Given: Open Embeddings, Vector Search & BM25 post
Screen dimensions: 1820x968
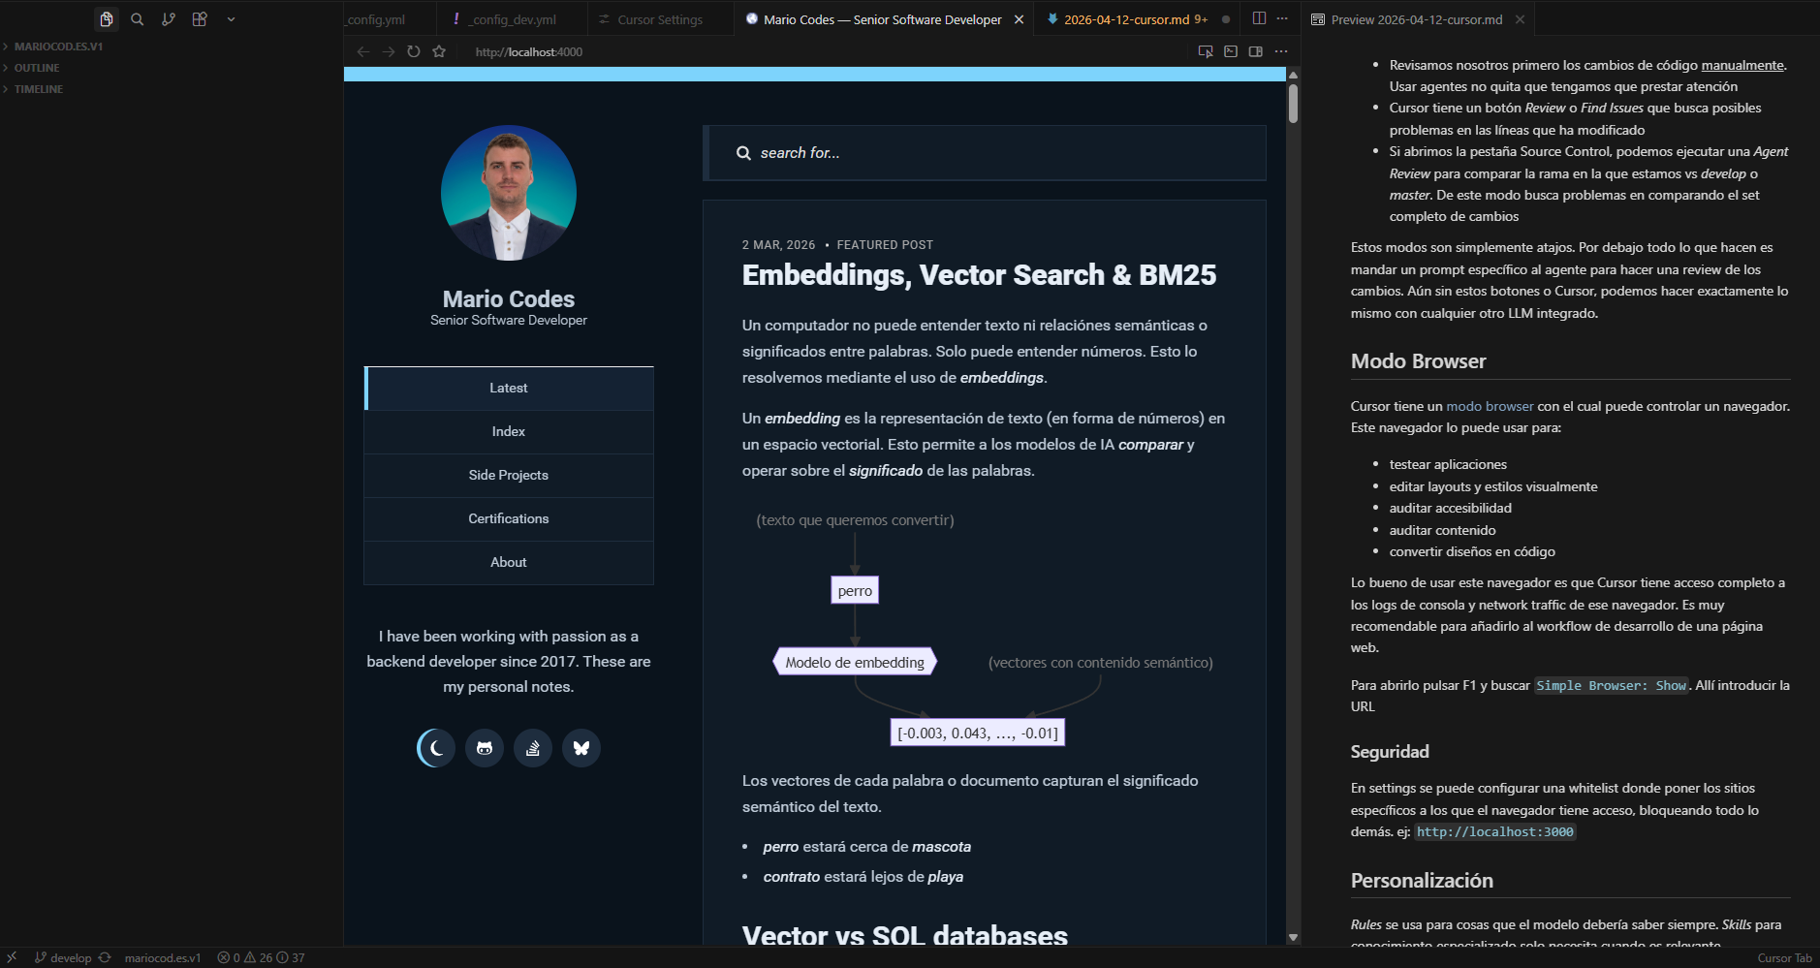Looking at the screenshot, I should pyautogui.click(x=979, y=275).
